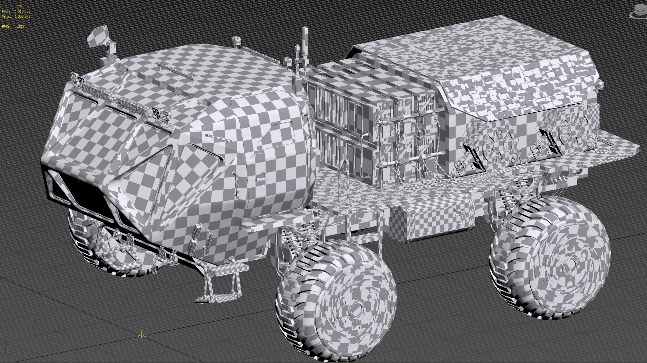Click the Total statistics header

point(19,6)
